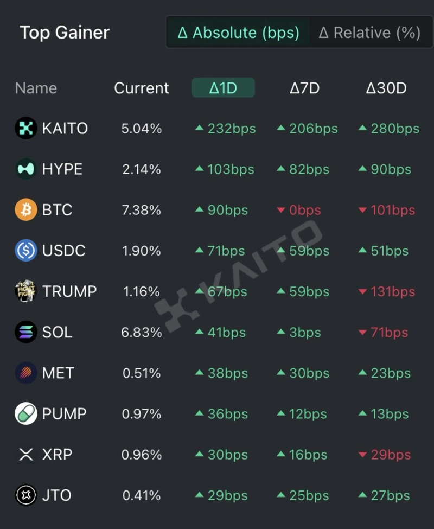434x529 pixels.
Task: Click the Name column header
Action: pyautogui.click(x=36, y=88)
